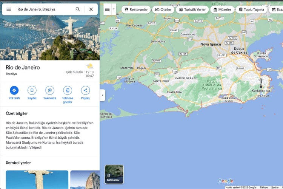The width and height of the screenshot is (283, 189).
Task: Open the Şartlar terms link
Action: [275, 187]
